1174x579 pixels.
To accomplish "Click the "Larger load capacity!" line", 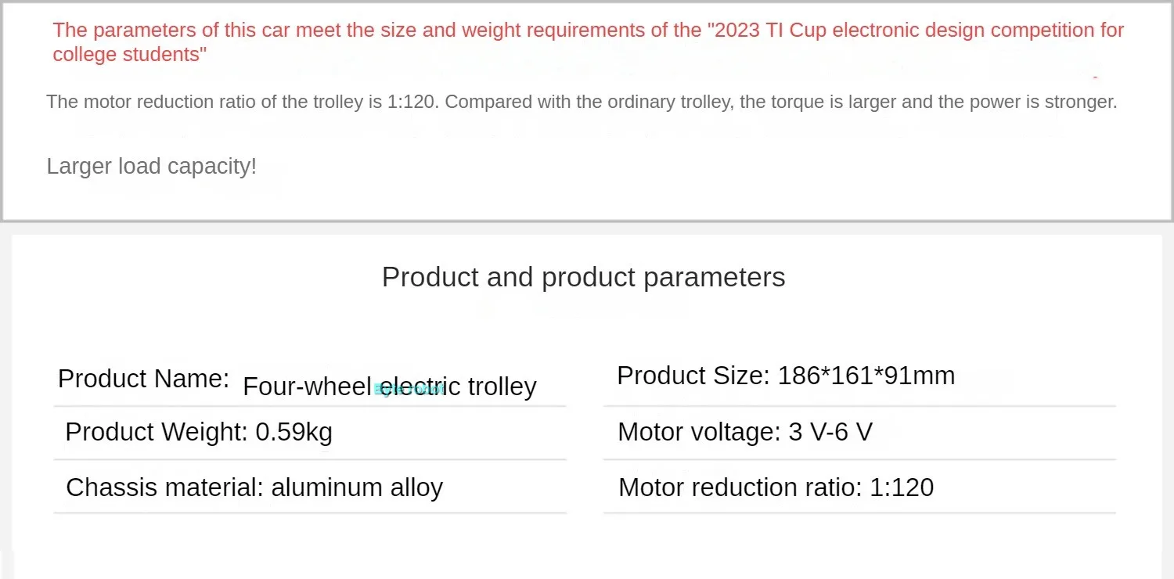I will (151, 166).
